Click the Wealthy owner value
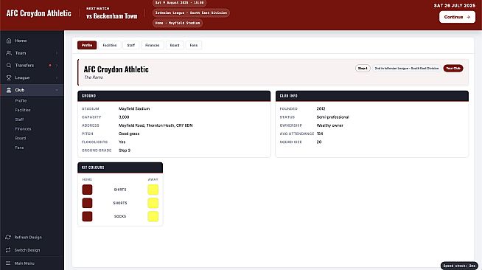Viewport: 482px width, 270px height. pyautogui.click(x=330, y=125)
